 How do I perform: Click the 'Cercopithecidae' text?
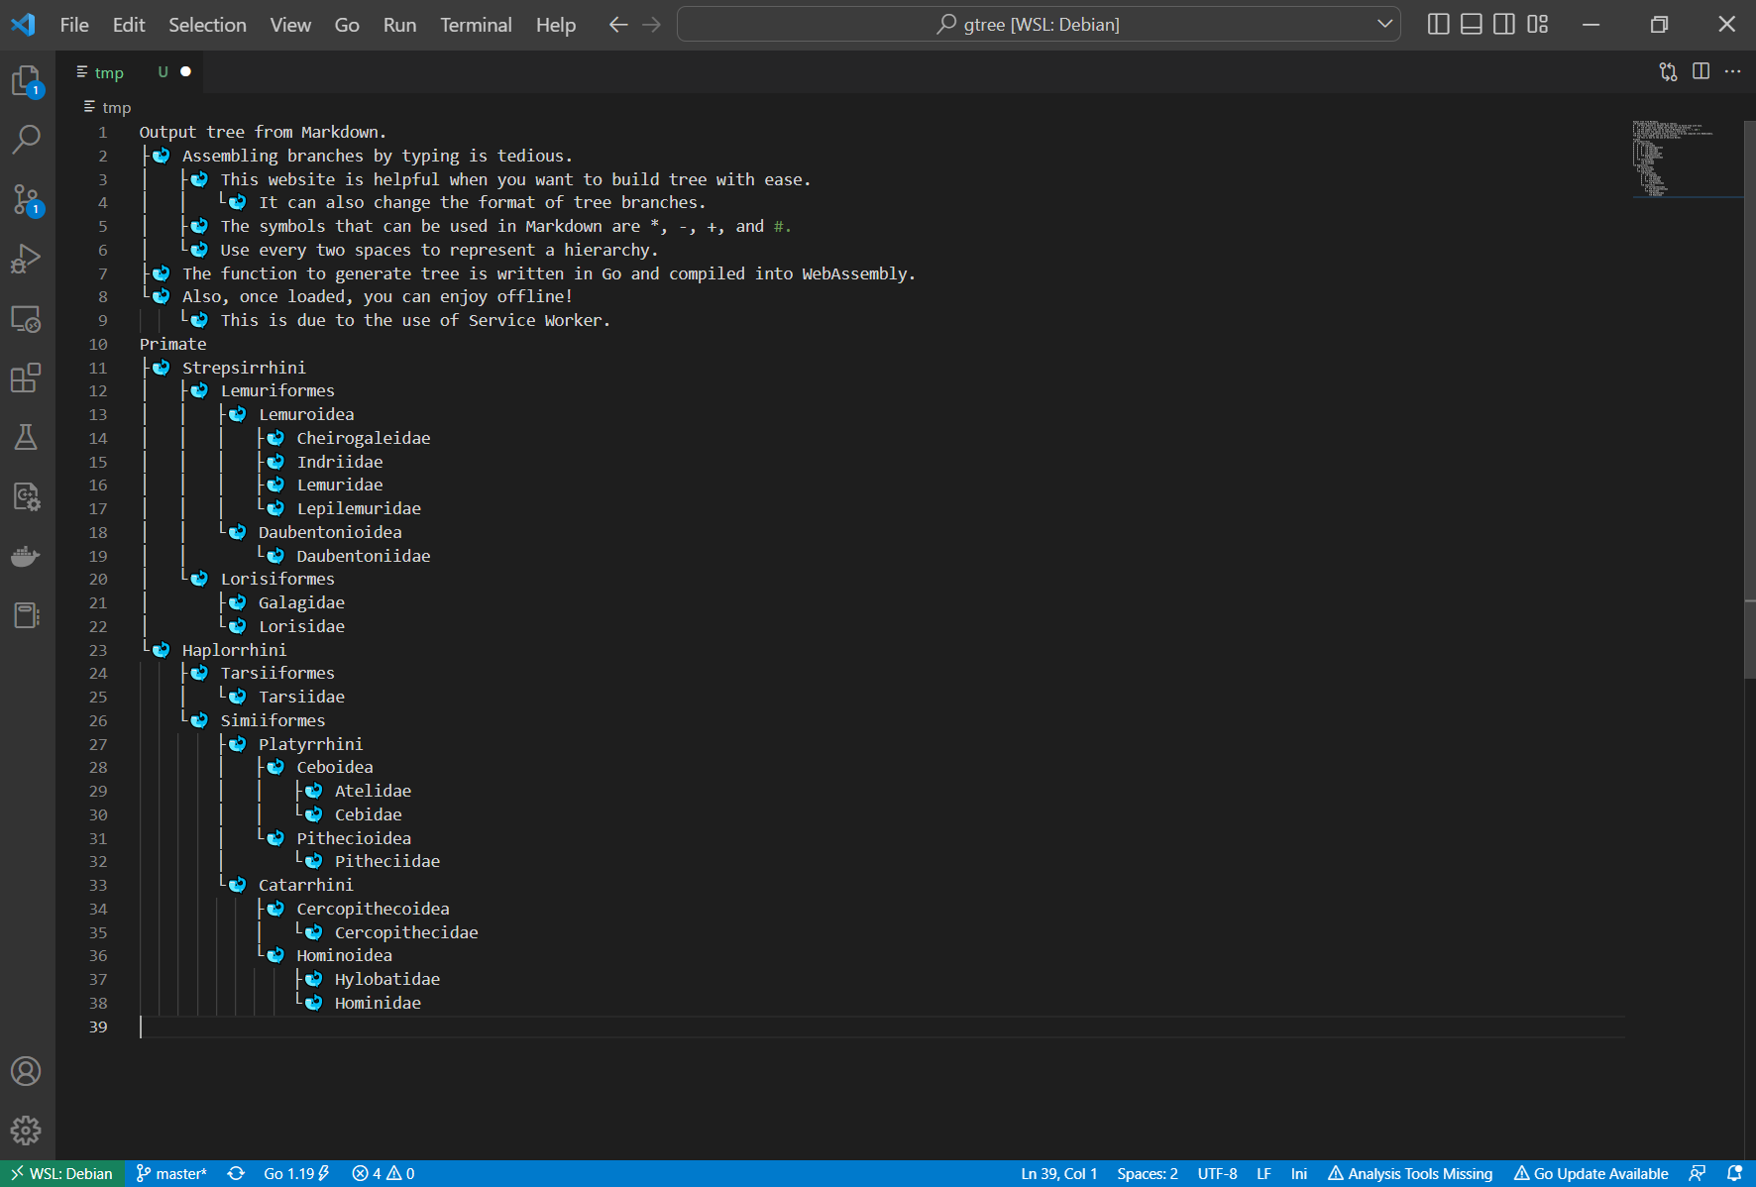406,932
